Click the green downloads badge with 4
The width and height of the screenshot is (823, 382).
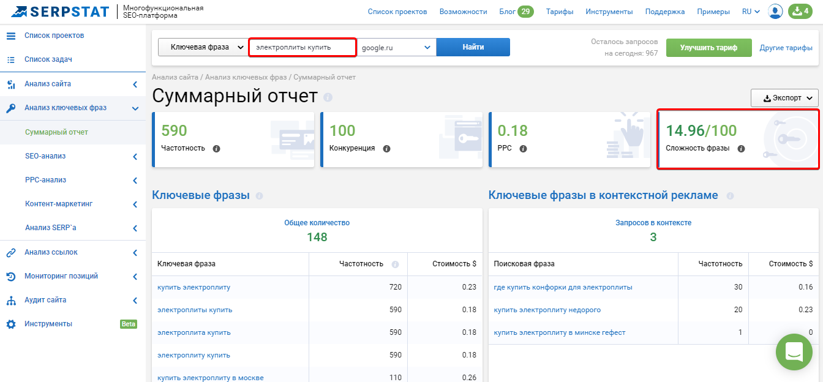point(802,11)
